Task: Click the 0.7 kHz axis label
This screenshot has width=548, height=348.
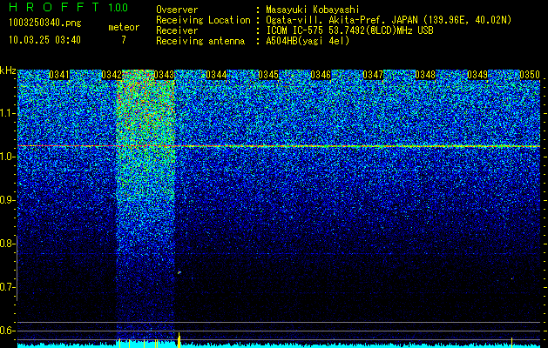Action: point(8,287)
